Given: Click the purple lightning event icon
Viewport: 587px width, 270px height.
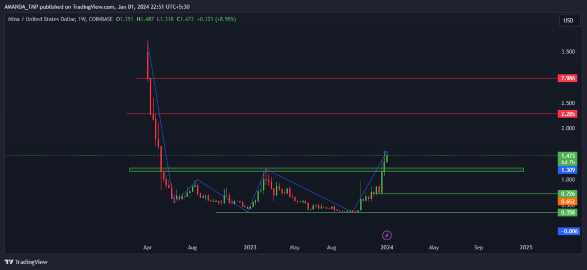Looking at the screenshot, I should point(387,235).
